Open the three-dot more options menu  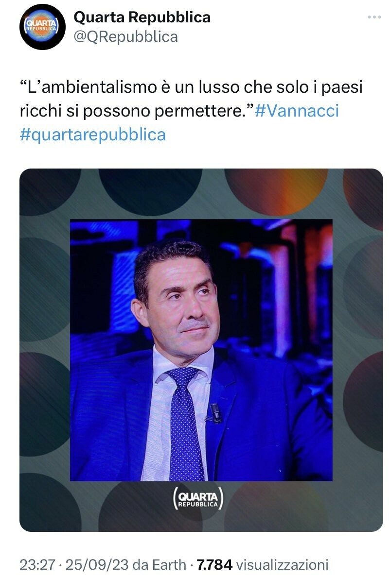coord(374,17)
